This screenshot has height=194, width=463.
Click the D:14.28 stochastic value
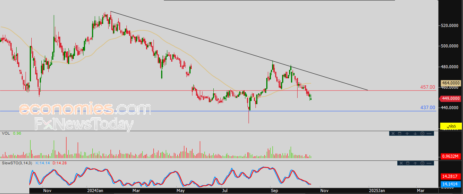coord(60,163)
